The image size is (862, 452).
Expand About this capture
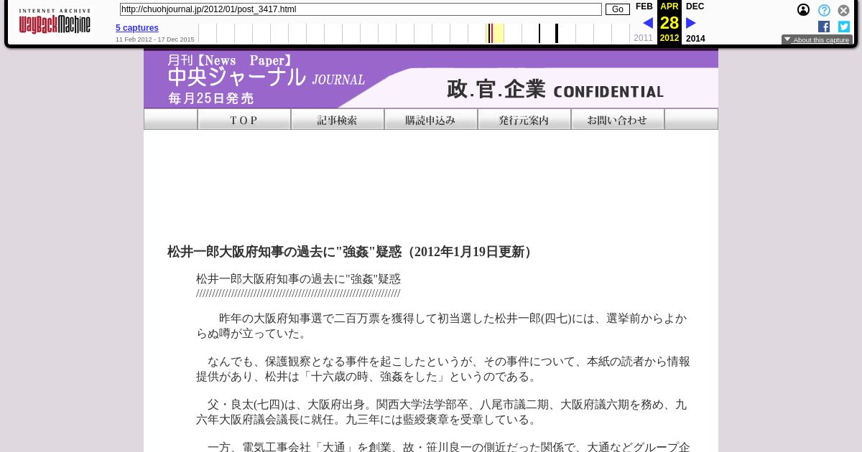click(817, 40)
